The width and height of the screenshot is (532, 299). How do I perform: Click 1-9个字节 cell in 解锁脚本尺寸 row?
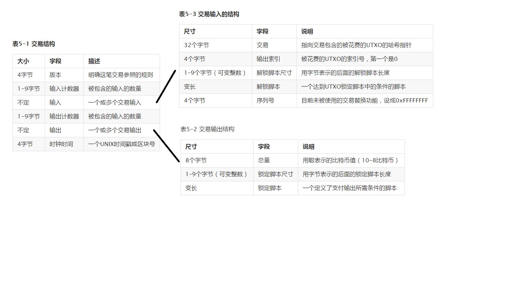tap(215, 73)
